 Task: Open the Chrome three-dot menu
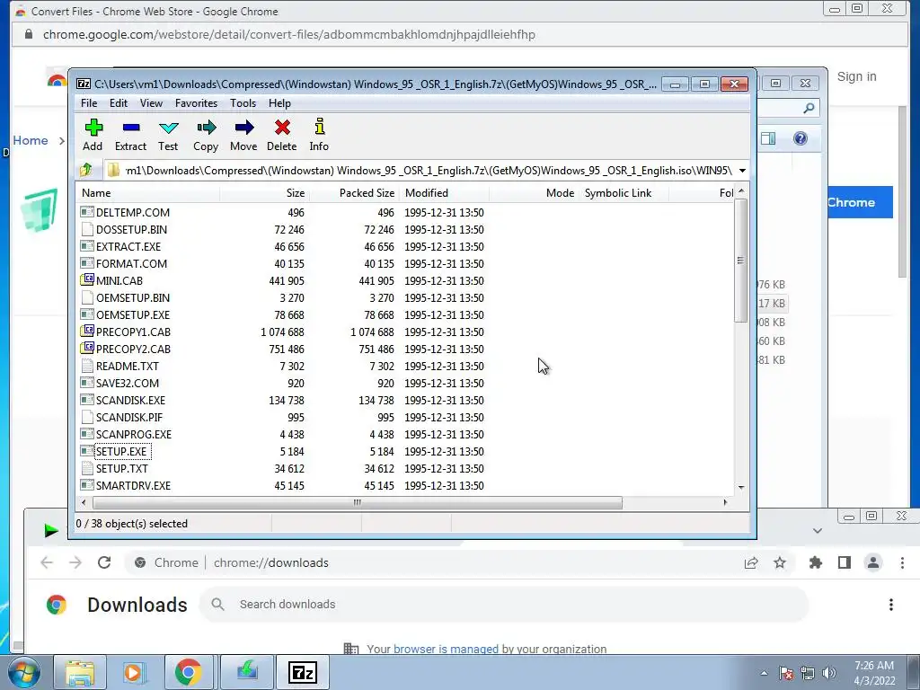click(x=902, y=562)
